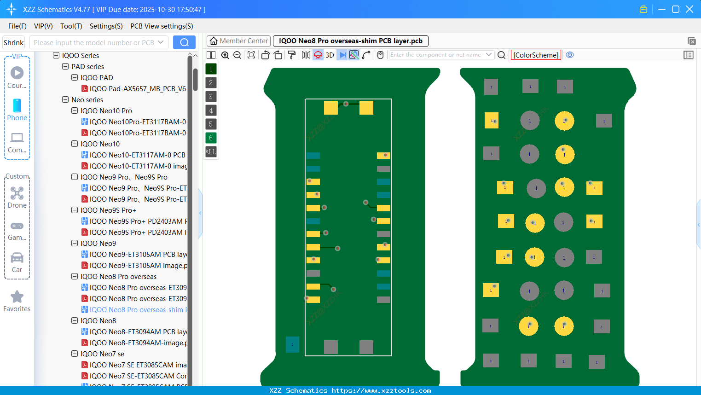Click the yellow briefcase icon in title bar
The height and width of the screenshot is (395, 701).
pos(643,9)
